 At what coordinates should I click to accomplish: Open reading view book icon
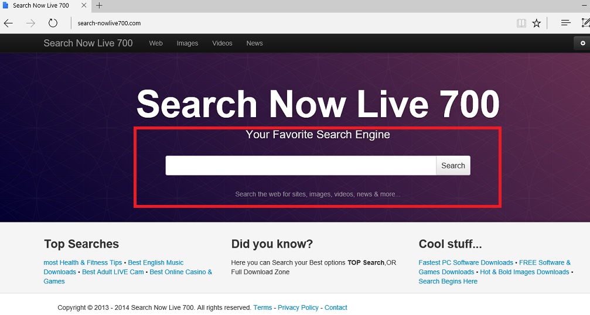[x=521, y=23]
